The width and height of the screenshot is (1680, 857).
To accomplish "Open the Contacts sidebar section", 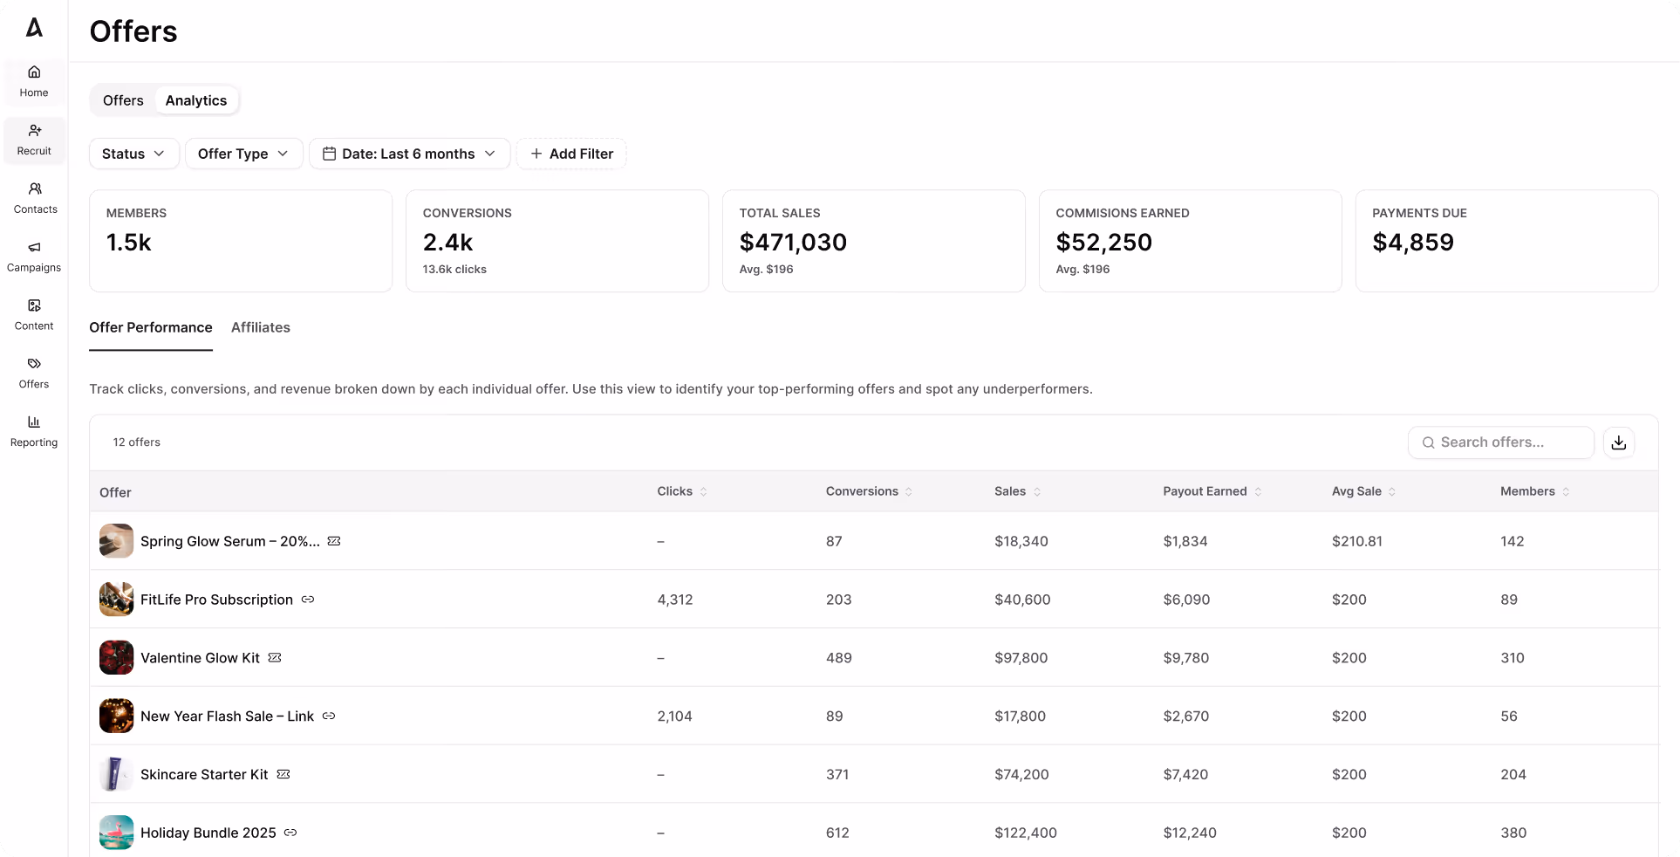I will coord(35,198).
